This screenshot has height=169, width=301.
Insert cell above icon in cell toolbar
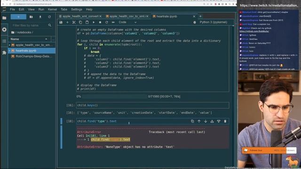click(212, 121)
